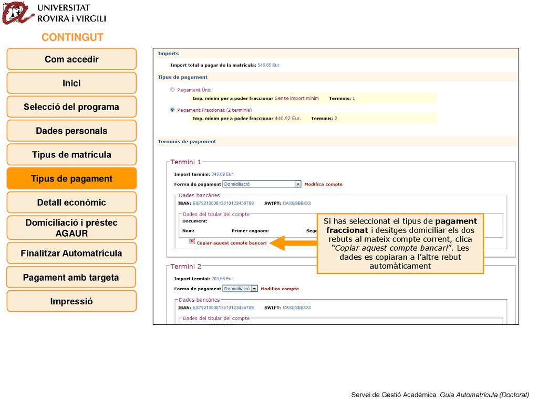
Task: Click the Termini 2 IBAN value
Action: pos(223,307)
